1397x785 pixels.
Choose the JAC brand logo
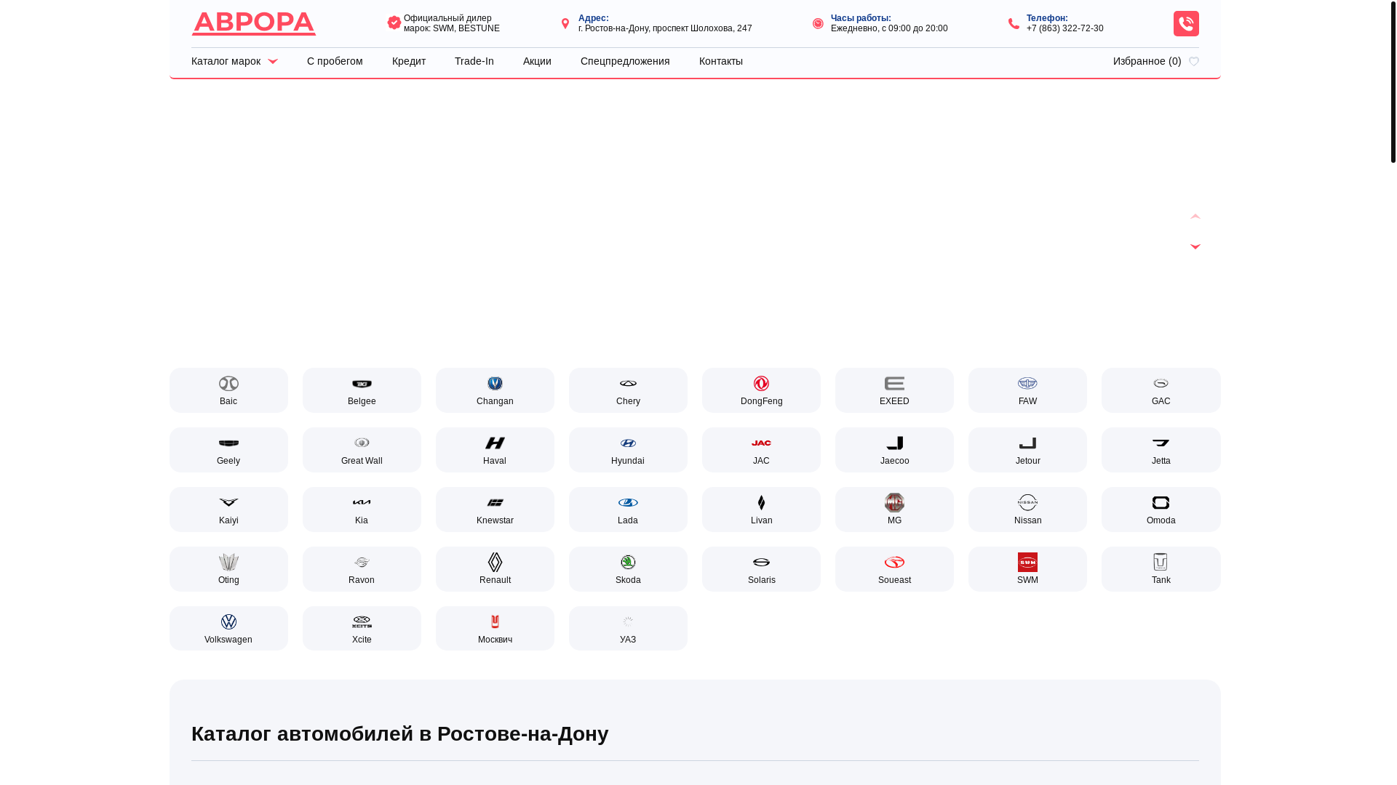point(761,443)
